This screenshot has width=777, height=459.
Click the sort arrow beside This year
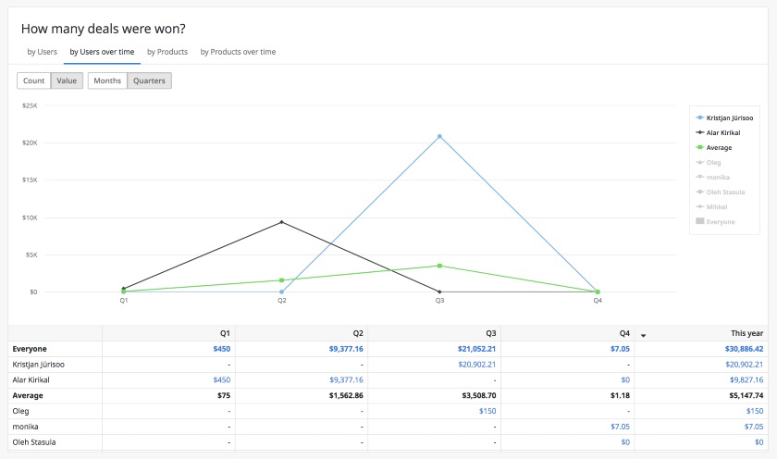click(x=644, y=334)
